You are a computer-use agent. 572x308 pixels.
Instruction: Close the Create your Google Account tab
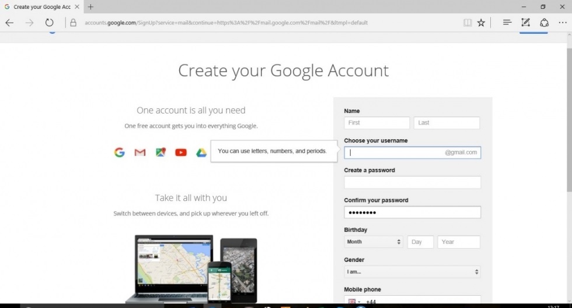tap(77, 6)
